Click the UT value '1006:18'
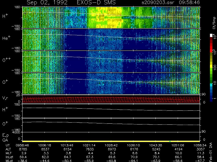Viewport: 217px width, 162px height. point(44,145)
